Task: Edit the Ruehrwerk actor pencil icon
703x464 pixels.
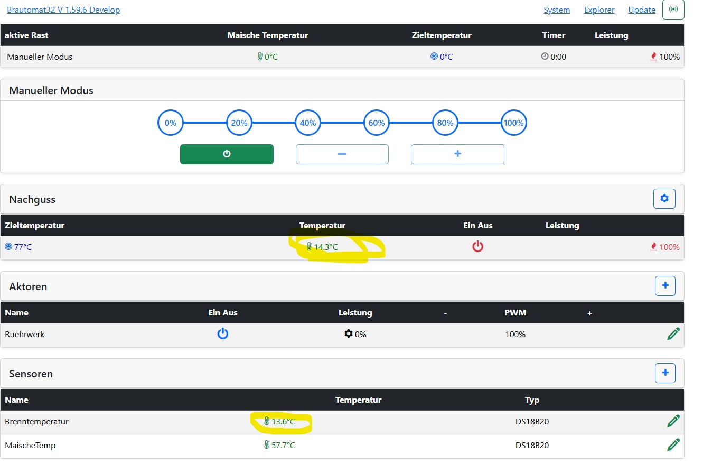Action: pyautogui.click(x=673, y=334)
